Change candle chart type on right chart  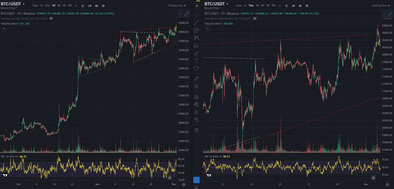[x=293, y=5]
